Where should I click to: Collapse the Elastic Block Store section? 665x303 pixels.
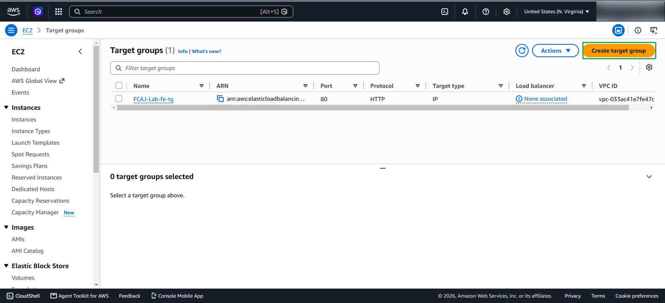pyautogui.click(x=6, y=266)
